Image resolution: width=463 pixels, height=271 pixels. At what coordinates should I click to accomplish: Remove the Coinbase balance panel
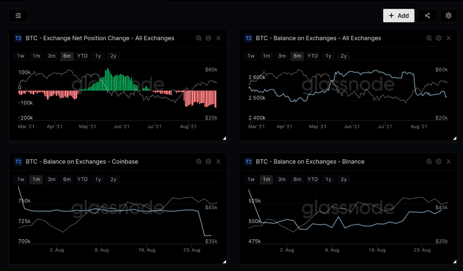click(x=218, y=162)
